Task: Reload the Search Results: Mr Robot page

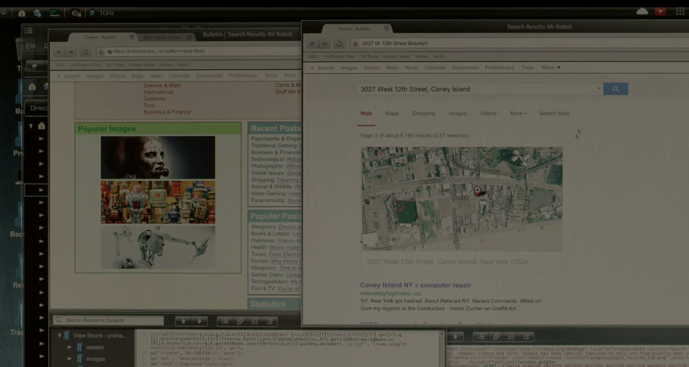Action: point(339,44)
